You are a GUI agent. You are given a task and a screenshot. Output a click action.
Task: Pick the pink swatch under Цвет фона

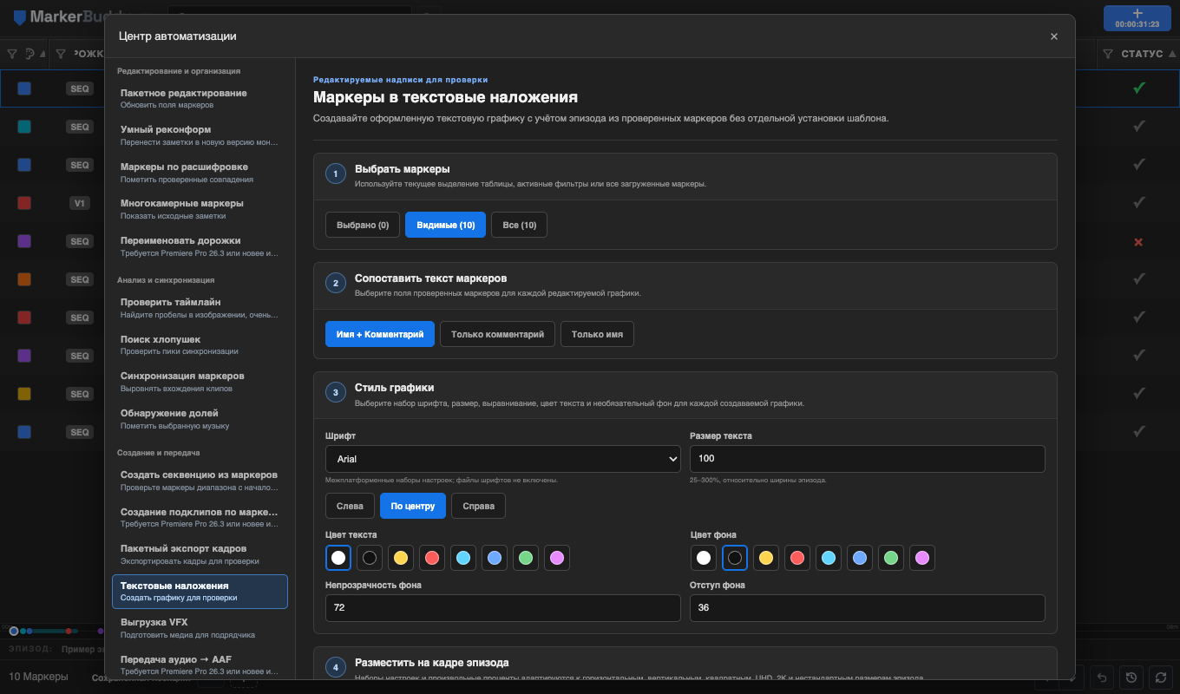pyautogui.click(x=922, y=558)
